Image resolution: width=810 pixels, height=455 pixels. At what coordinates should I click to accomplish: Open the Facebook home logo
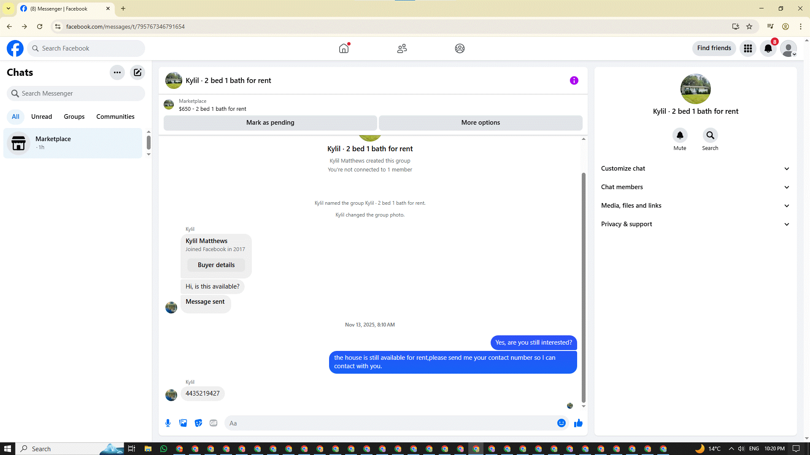[15, 48]
